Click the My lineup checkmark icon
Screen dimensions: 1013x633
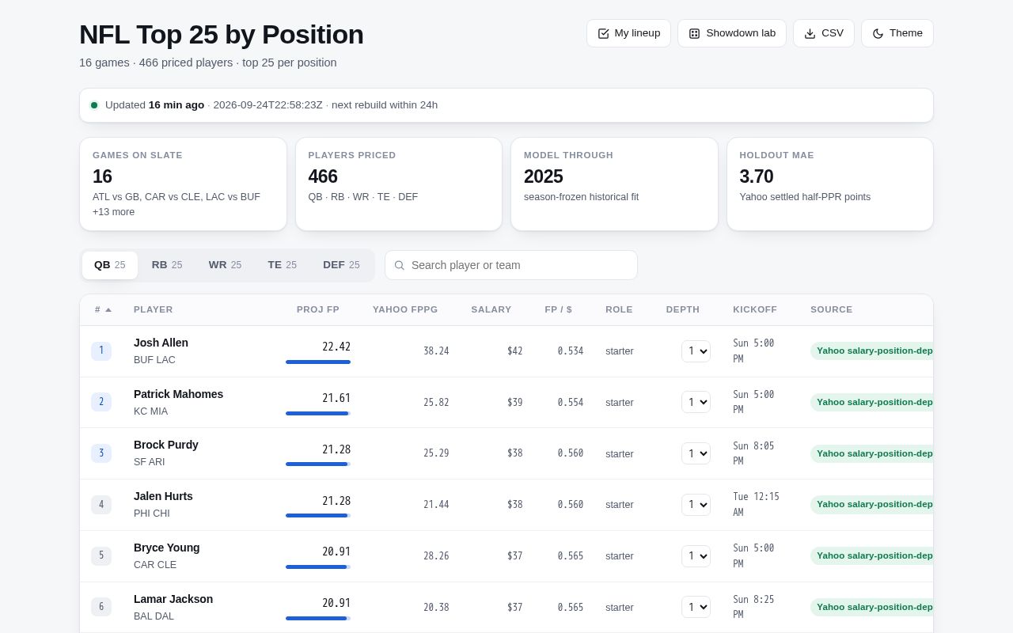[x=603, y=33]
